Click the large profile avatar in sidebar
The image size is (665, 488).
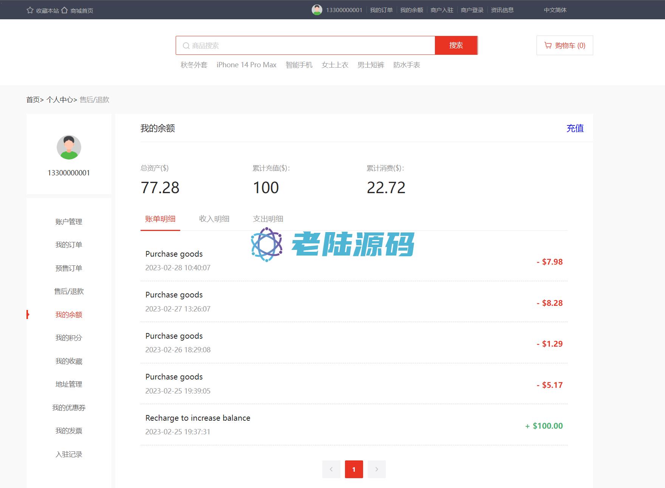(x=69, y=147)
